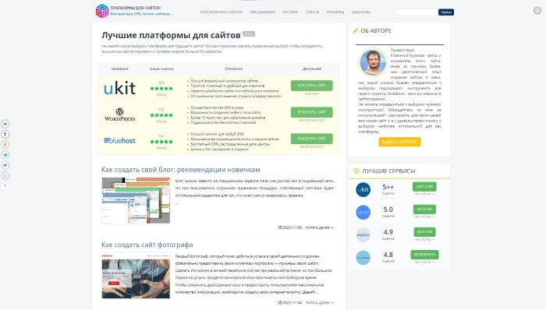Open ukit round logo in Лучшие сервисы

tap(363, 190)
